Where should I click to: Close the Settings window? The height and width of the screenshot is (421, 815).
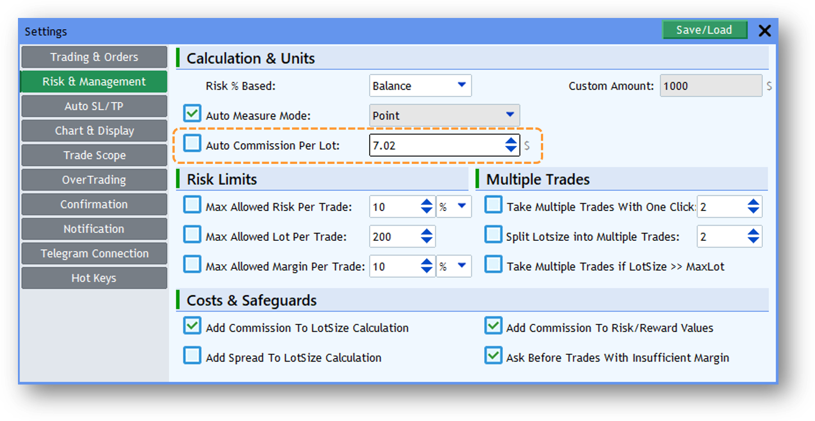[764, 31]
